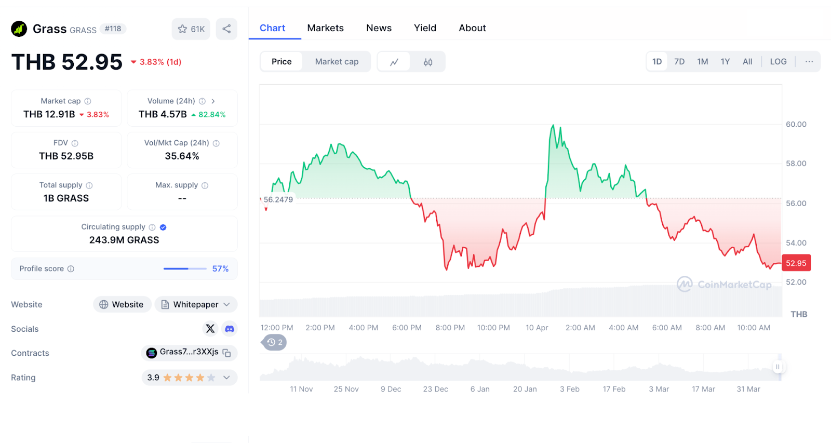Click the verified supply checkmark badge
The height and width of the screenshot is (443, 831).
point(163,227)
